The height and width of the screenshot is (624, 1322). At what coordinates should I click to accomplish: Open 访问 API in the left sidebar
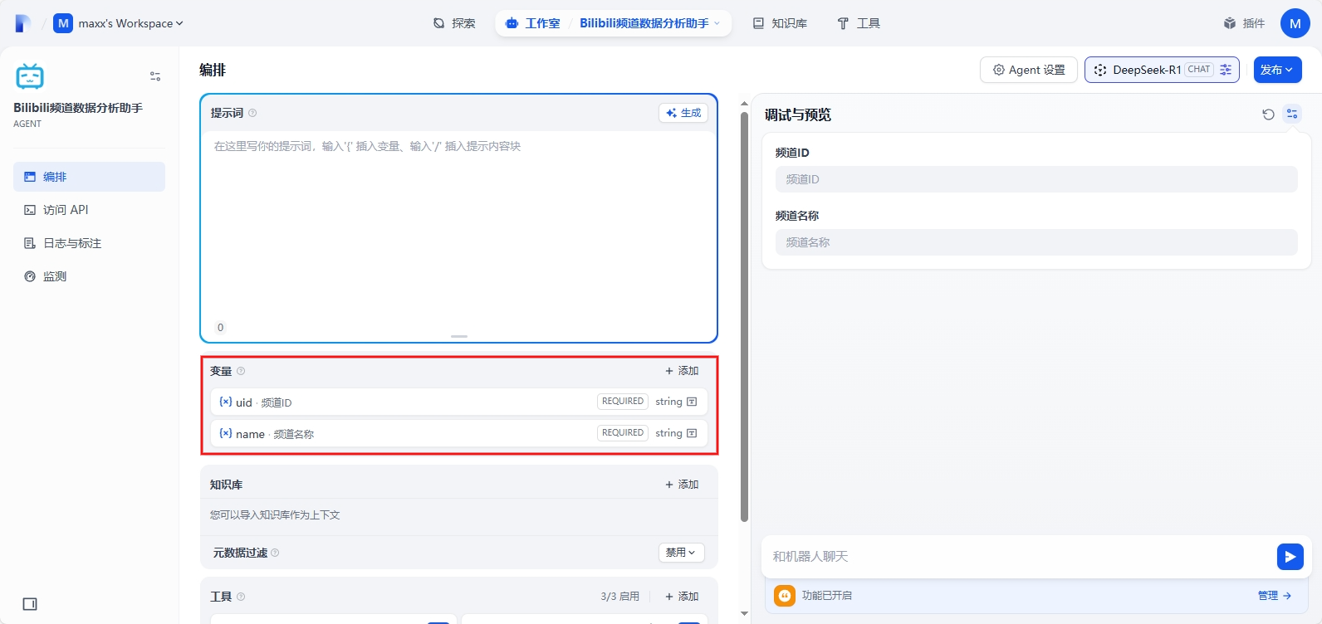(89, 210)
